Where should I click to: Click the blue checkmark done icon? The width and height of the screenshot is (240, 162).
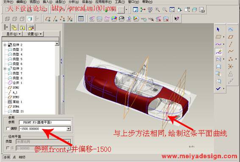(x=218, y=89)
